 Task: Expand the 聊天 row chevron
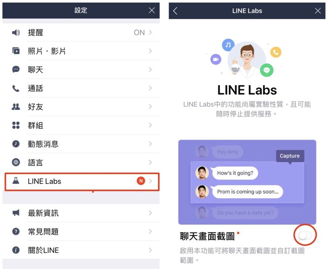[150, 70]
